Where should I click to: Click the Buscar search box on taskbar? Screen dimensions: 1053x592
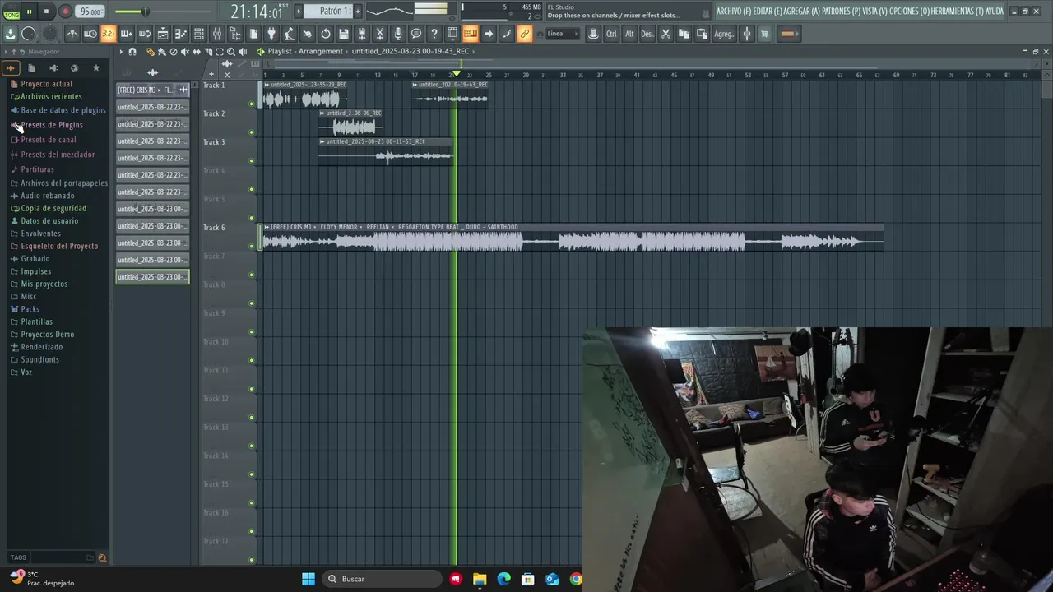coord(382,579)
